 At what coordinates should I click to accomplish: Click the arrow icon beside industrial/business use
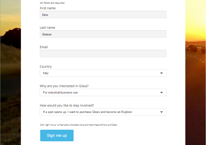click(x=161, y=92)
